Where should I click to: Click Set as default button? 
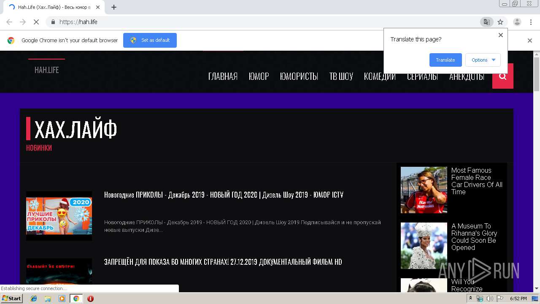coord(150,40)
